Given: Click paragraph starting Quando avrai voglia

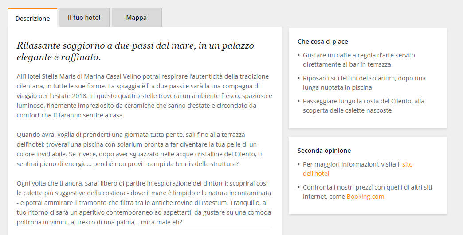Looking at the screenshot, I should click(139, 149).
